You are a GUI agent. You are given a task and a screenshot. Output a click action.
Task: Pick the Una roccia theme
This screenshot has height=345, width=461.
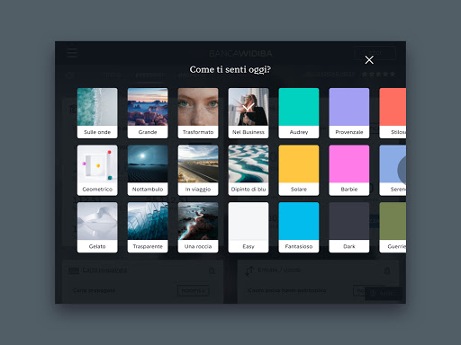tap(198, 227)
